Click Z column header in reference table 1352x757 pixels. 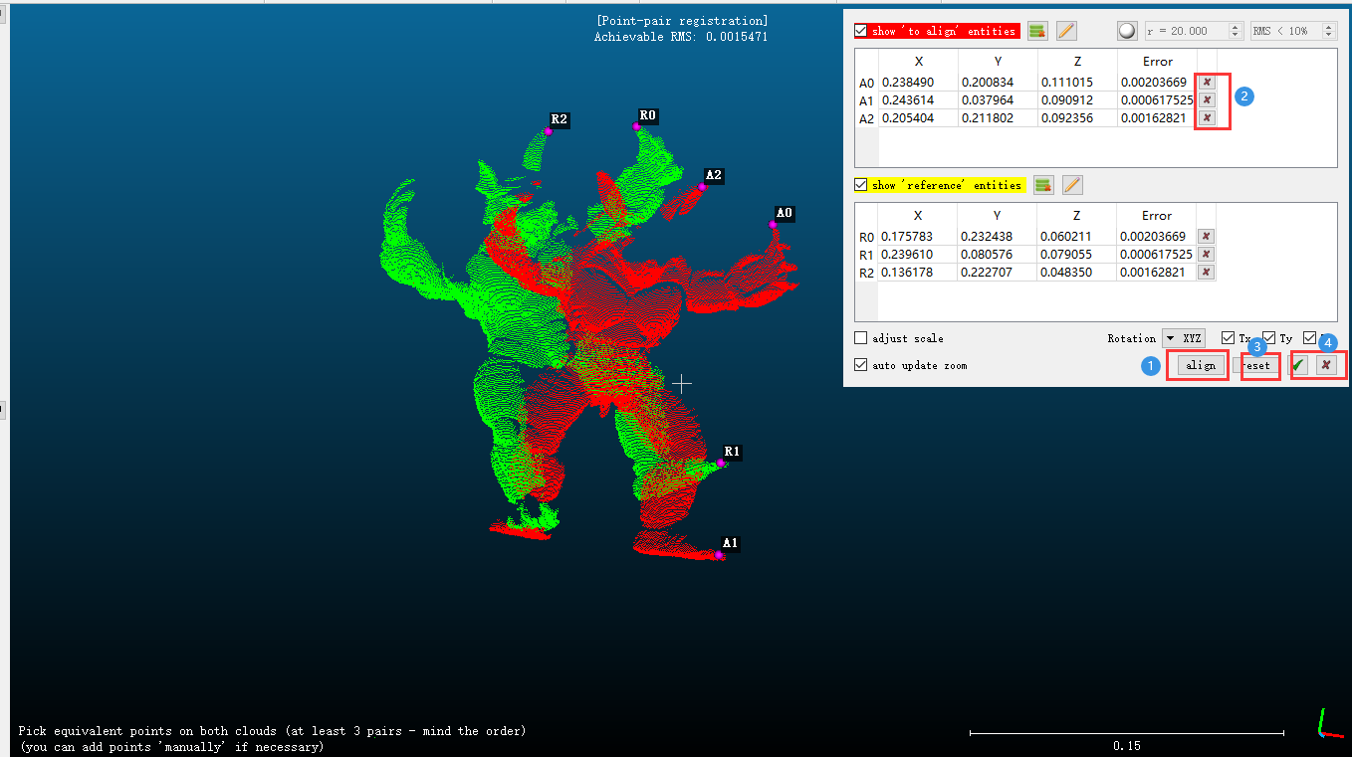point(1076,216)
